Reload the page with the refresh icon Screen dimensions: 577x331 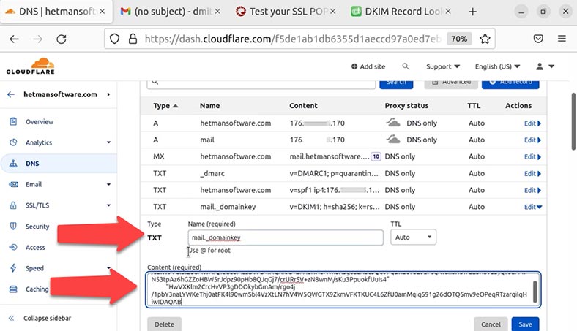click(62, 39)
